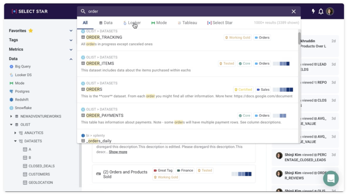
Task: Expand the NEWADVENTUREWORKS tree arrow
Action: tap(11, 116)
